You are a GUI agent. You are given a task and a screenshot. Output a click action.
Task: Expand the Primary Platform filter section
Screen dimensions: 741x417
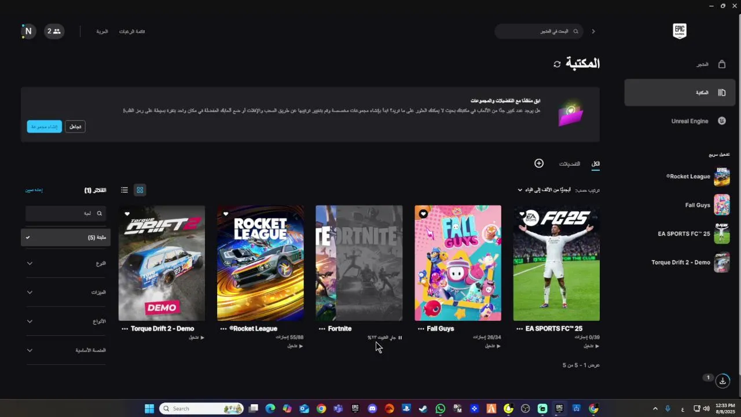coord(65,350)
